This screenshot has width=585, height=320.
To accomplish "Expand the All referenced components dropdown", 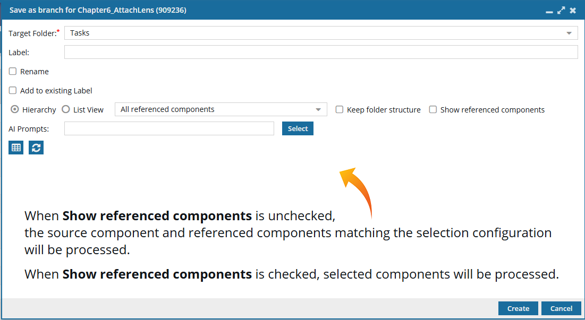I will click(x=221, y=109).
